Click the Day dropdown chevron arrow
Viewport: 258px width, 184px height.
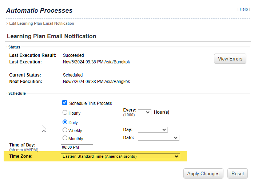164,130
